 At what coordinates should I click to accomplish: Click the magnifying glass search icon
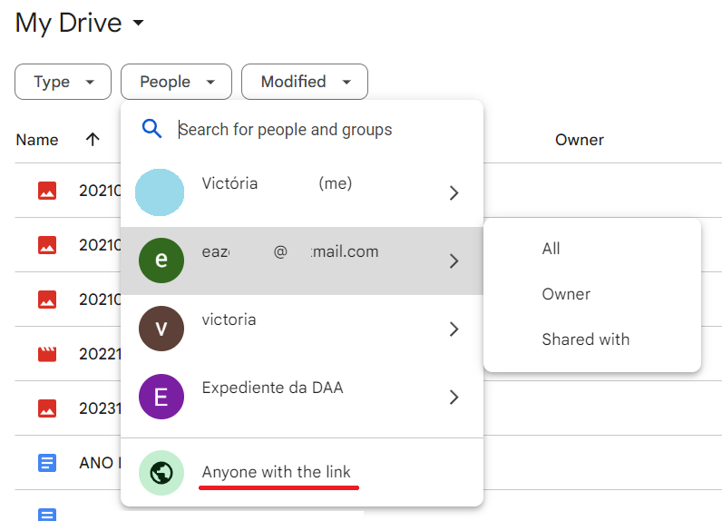(151, 129)
